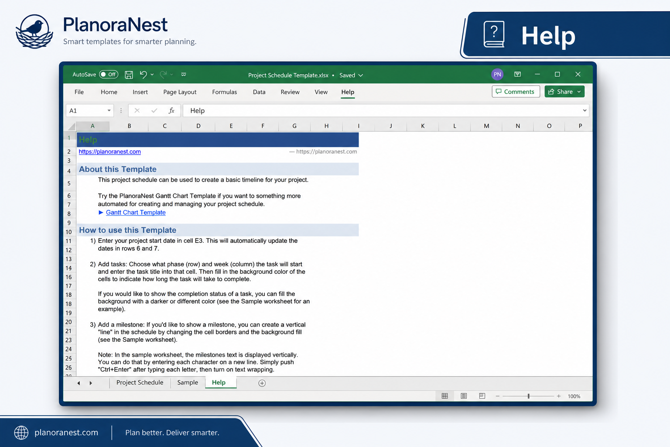Viewport: 670px width, 447px height.
Task: Click the zoom slider handle
Action: pyautogui.click(x=529, y=396)
